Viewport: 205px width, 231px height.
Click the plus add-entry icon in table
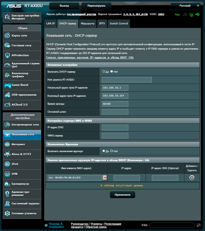tap(192, 178)
